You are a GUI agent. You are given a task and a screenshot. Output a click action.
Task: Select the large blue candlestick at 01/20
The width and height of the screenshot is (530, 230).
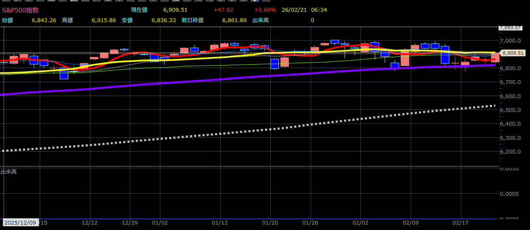pos(275,63)
